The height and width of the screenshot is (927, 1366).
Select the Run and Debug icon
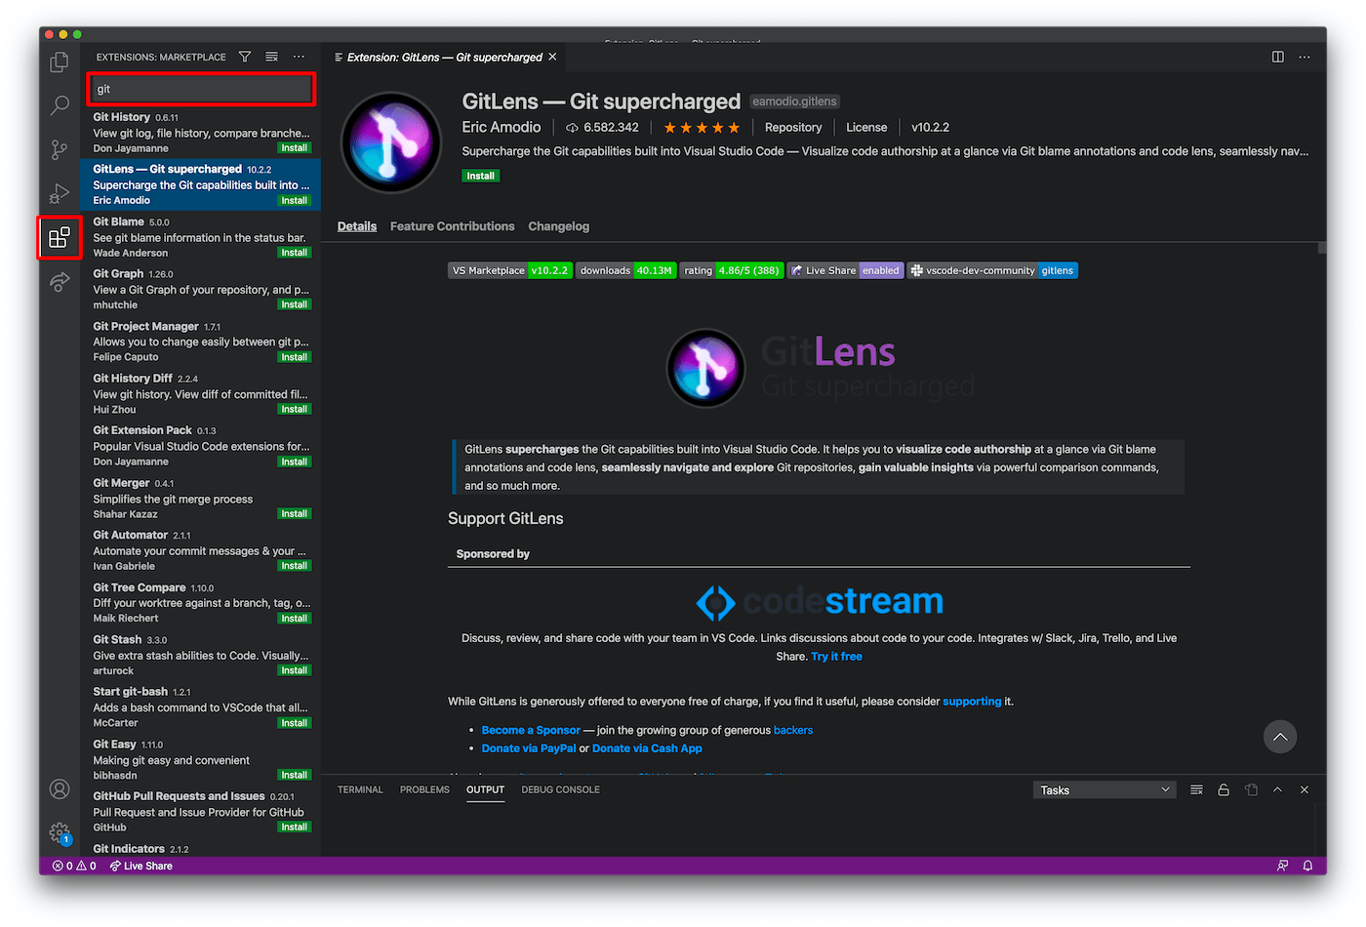coord(59,193)
